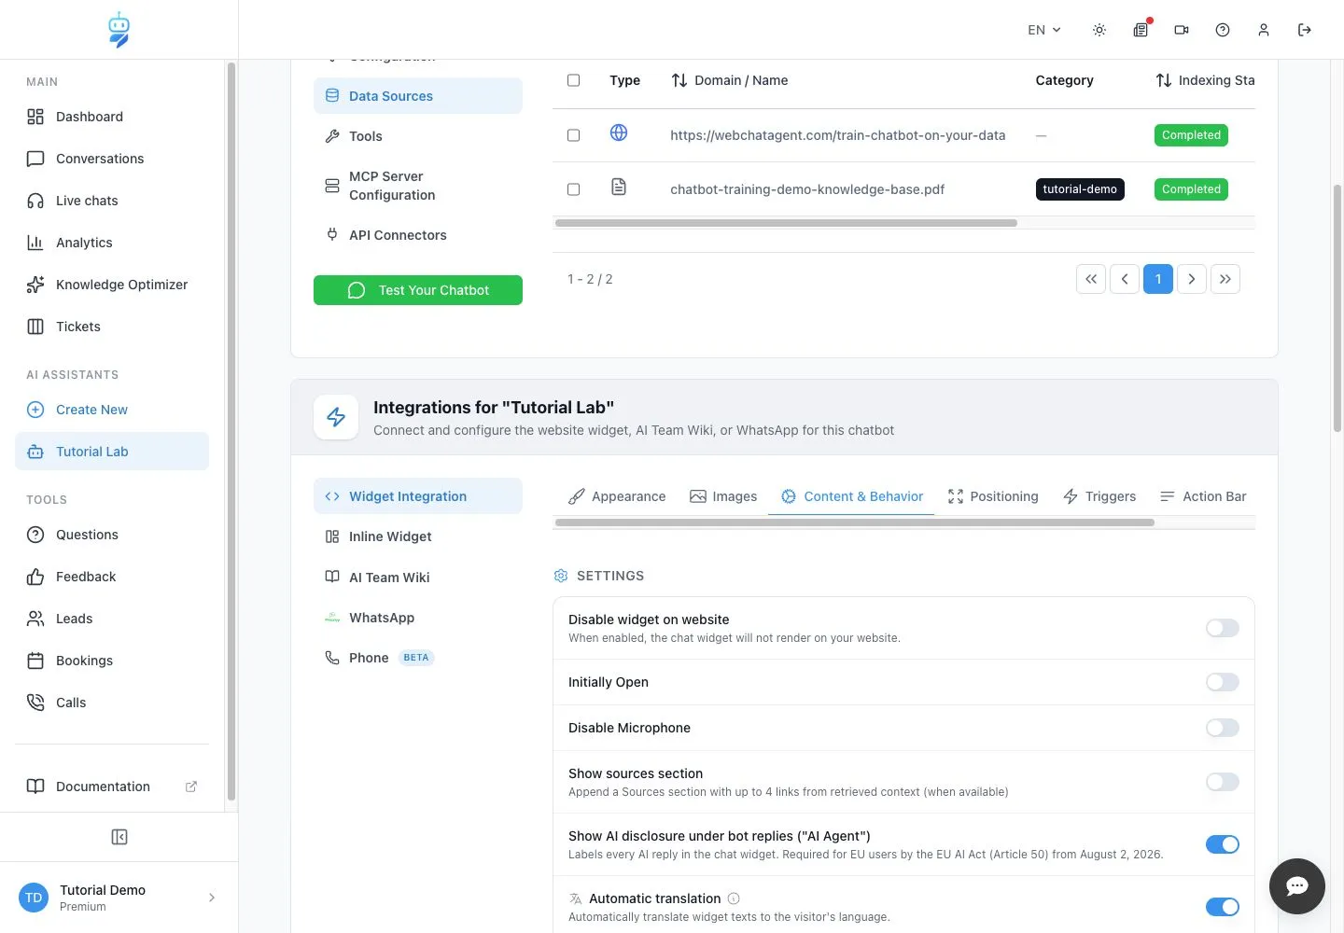Viewport: 1344px width, 933px height.
Task: Open Questions tool
Action: [x=112, y=535]
